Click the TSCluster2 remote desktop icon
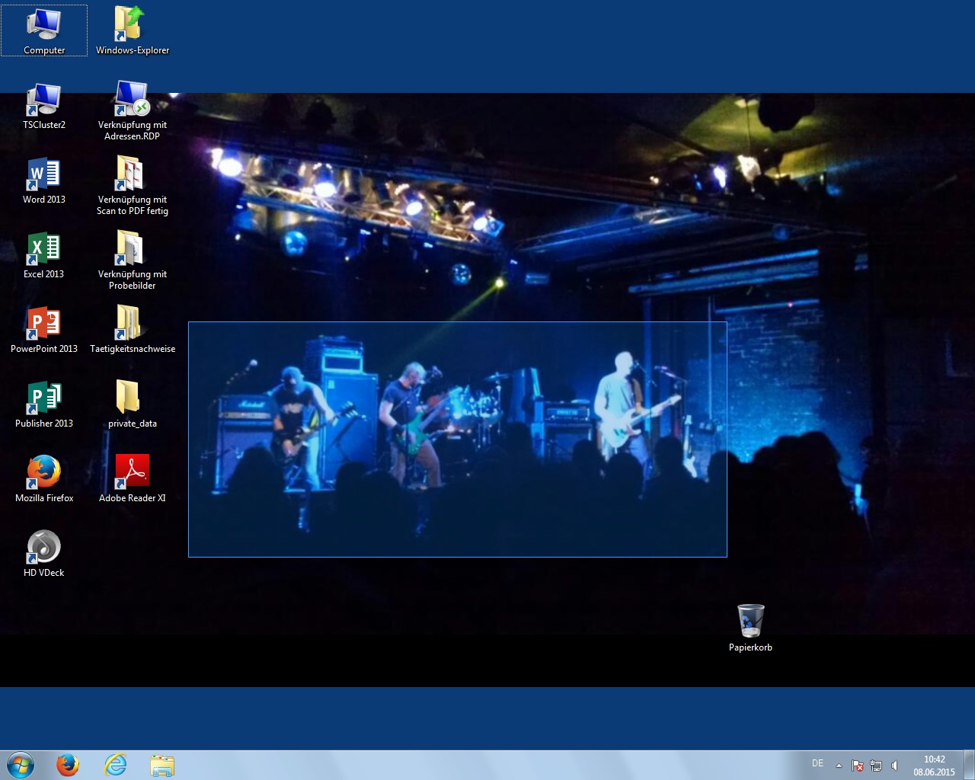Viewport: 975px width, 780px height. point(44,102)
